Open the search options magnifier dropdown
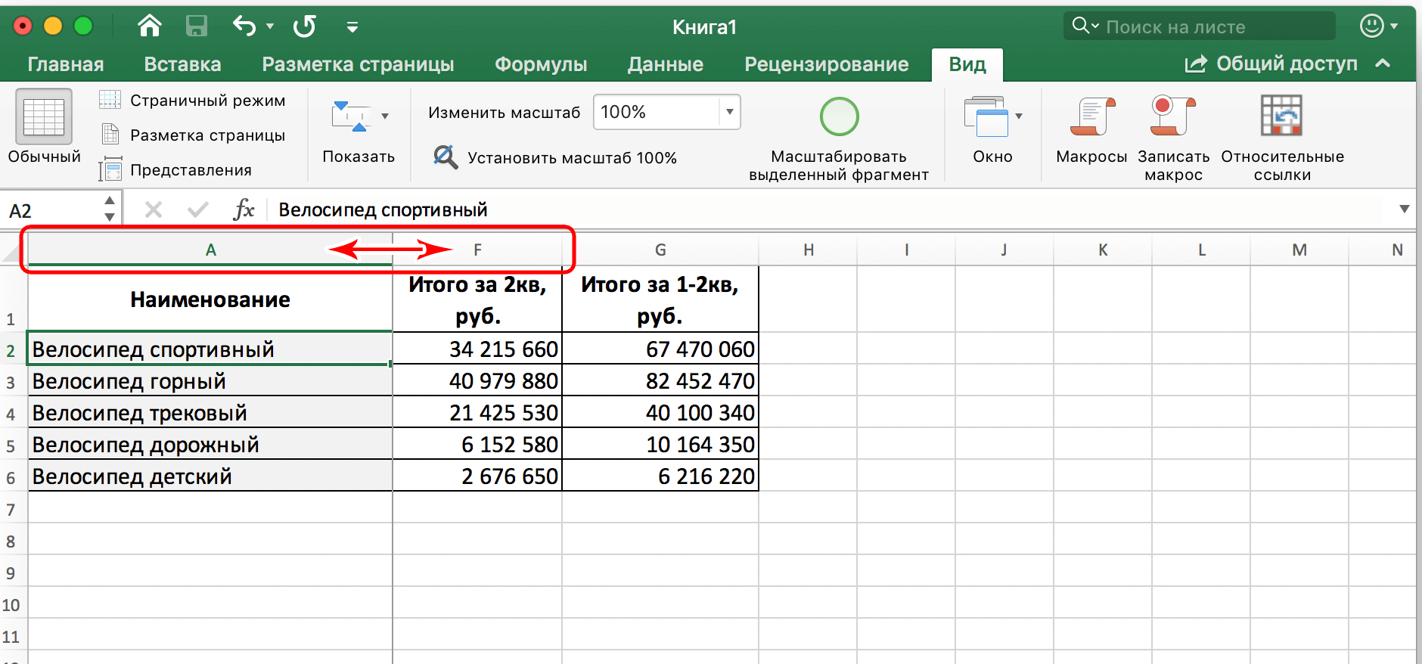Viewport: 1422px width, 664px height. point(1085,26)
